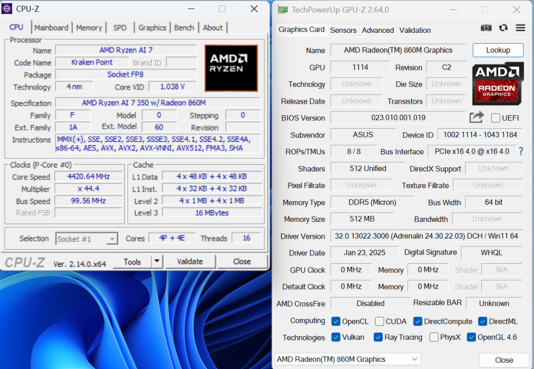Click the BIOS export share icon
Viewport: 534px width, 369px height.
[477, 118]
